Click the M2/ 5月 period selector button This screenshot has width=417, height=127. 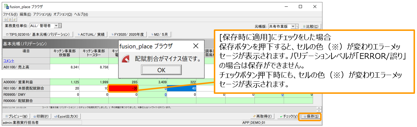(160, 34)
